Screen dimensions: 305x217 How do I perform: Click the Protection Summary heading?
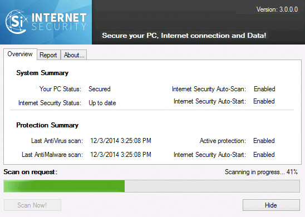47,125
